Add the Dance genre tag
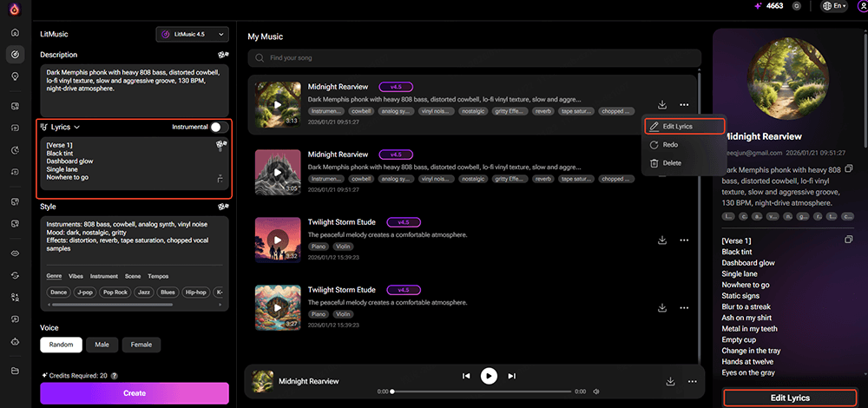This screenshot has height=408, width=868. point(58,292)
